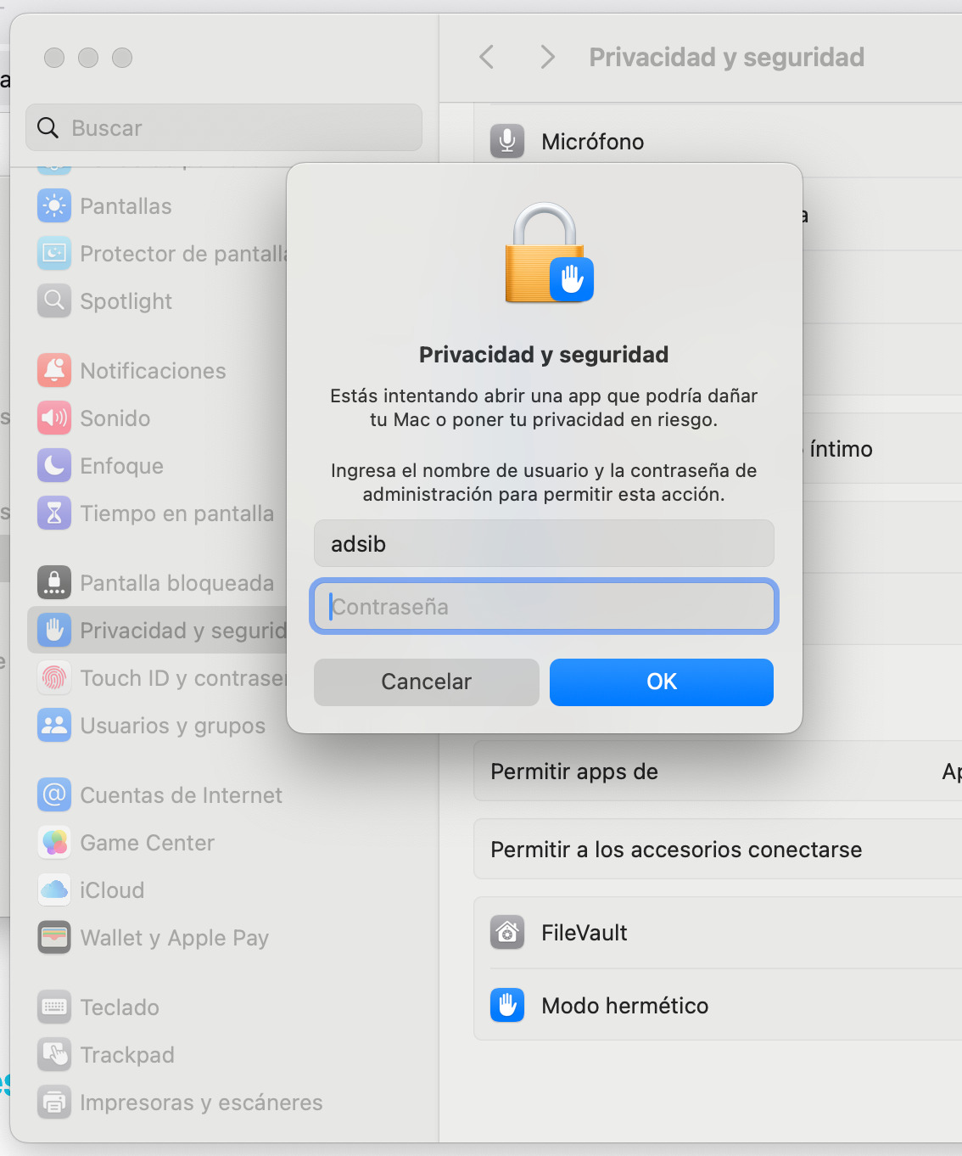Click the Enfoque moon icon
The height and width of the screenshot is (1156, 962).
[x=54, y=466]
